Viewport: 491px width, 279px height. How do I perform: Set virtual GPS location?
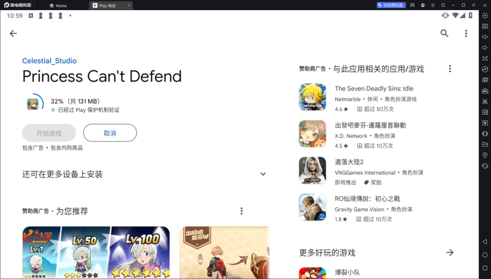coord(485,155)
